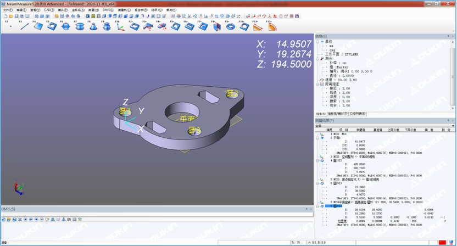Switch to the 坐标系/测头 tab
457x246 pixels.
(337, 114)
